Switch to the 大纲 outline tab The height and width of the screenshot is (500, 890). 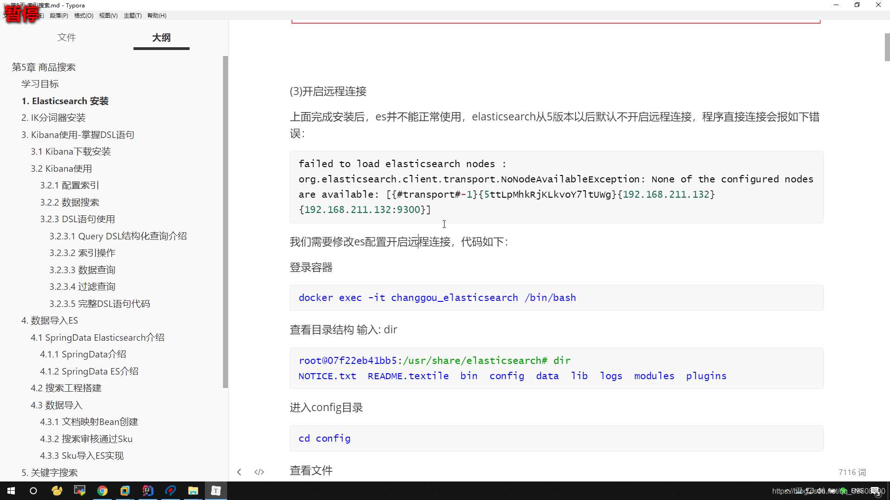pyautogui.click(x=161, y=37)
